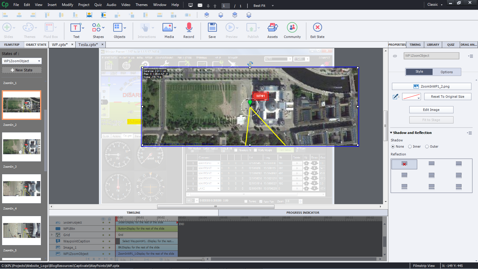The image size is (478, 269).
Task: Collapse the Shadow and Reflection section
Action: 391,133
